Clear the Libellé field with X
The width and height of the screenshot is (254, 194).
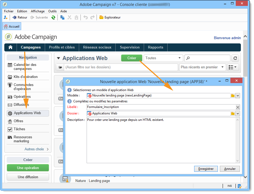click(x=238, y=107)
